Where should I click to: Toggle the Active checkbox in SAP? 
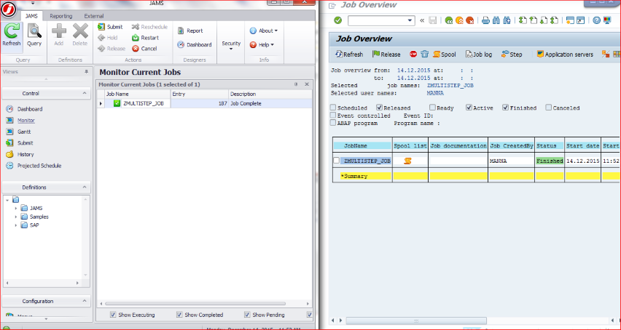(x=469, y=108)
